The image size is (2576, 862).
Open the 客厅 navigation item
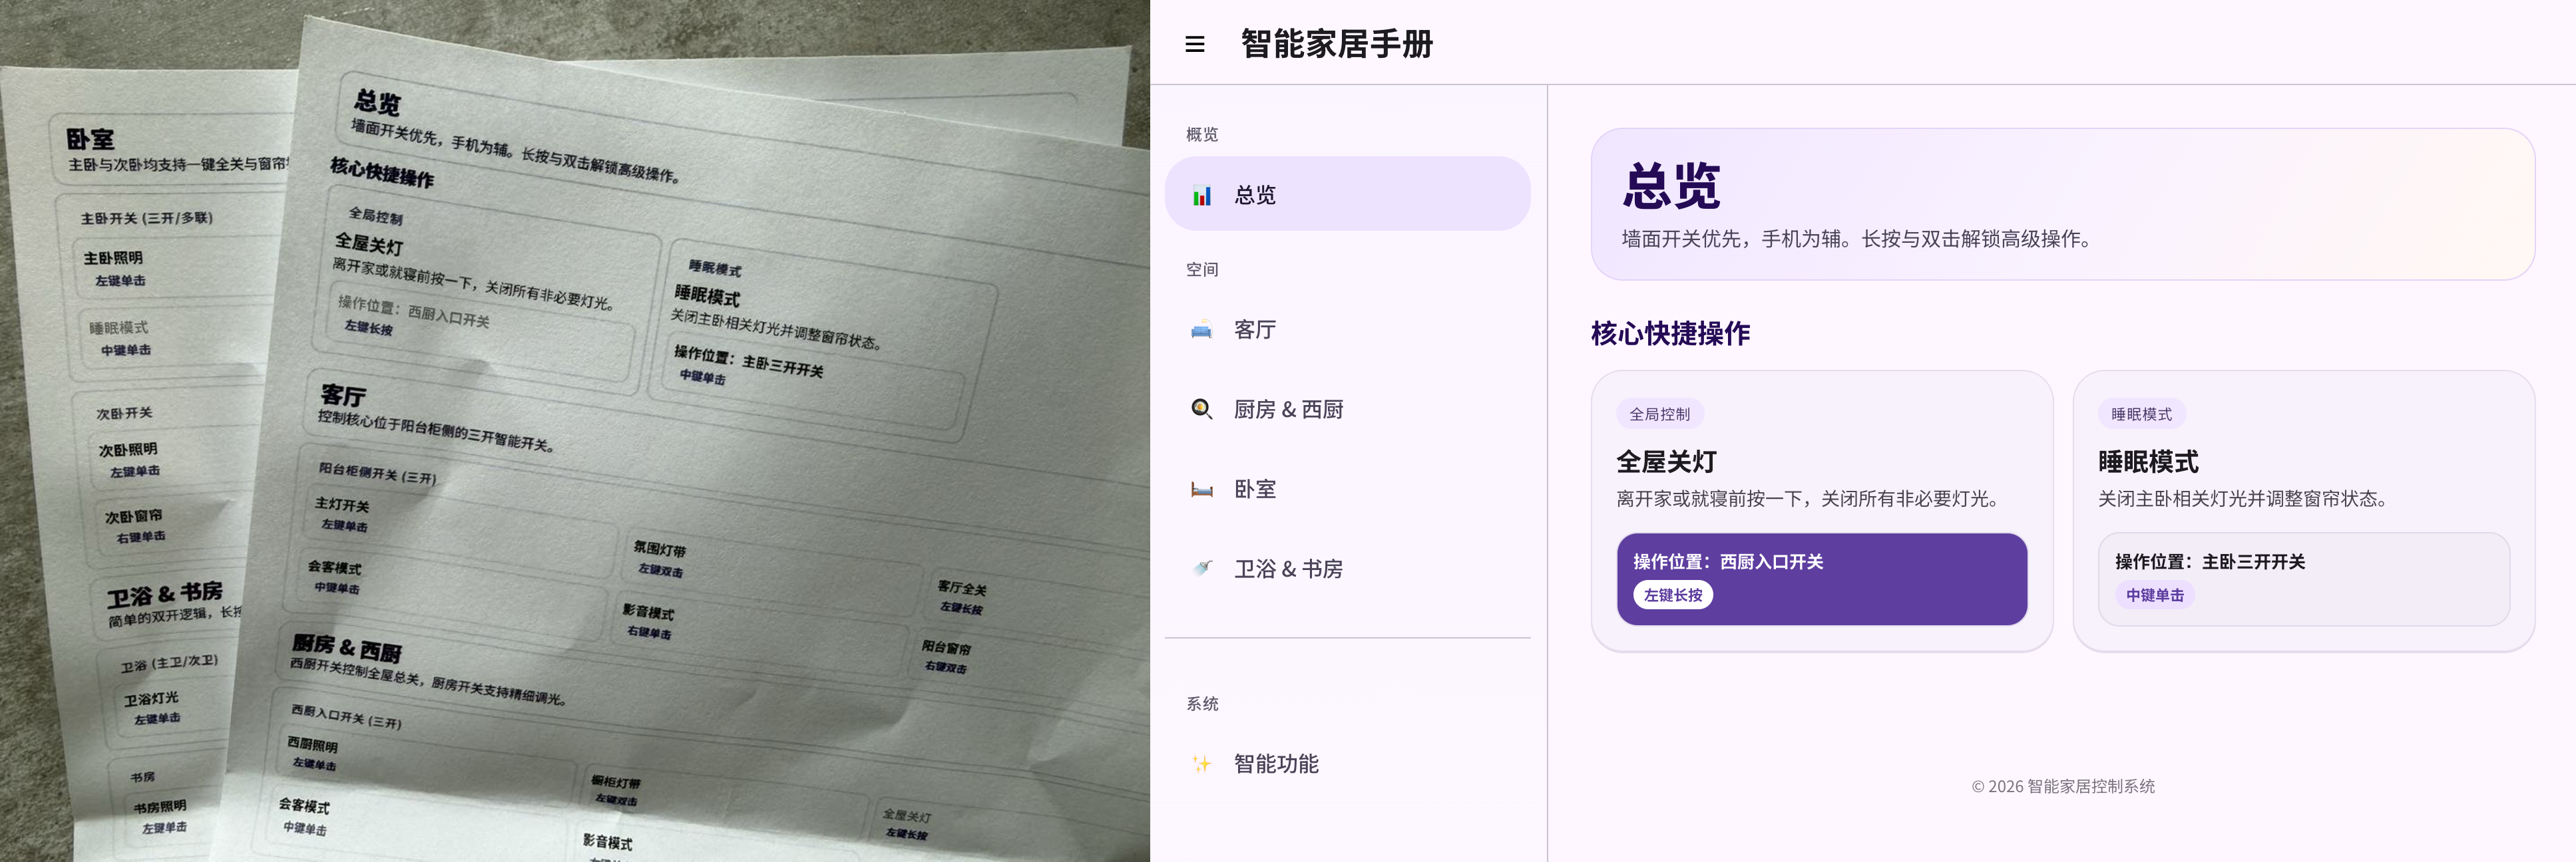1255,330
